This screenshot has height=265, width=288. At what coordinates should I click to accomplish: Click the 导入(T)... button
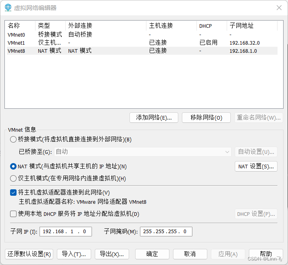[74, 254]
